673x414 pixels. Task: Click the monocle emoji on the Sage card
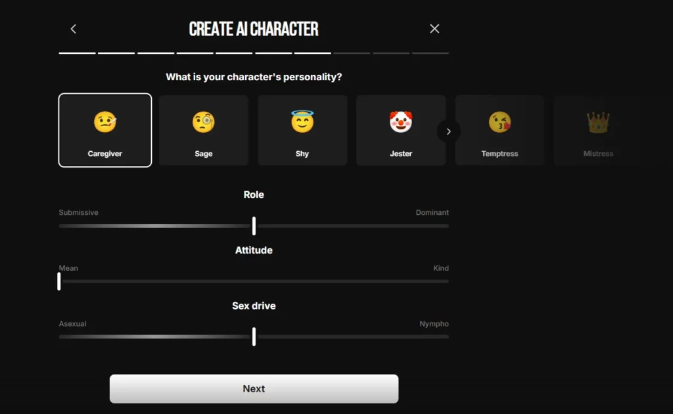pyautogui.click(x=203, y=122)
